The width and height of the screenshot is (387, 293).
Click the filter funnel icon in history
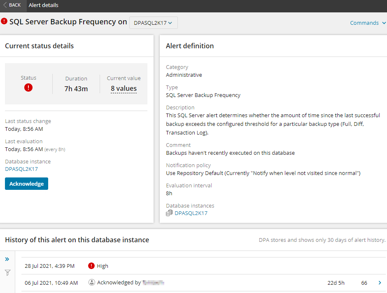[x=7, y=272]
